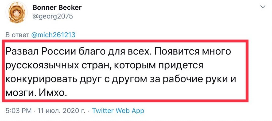Click the @georg2075 handle
The width and height of the screenshot is (272, 121).
click(x=52, y=17)
